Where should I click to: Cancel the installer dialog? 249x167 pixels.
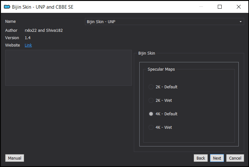coord(235,158)
